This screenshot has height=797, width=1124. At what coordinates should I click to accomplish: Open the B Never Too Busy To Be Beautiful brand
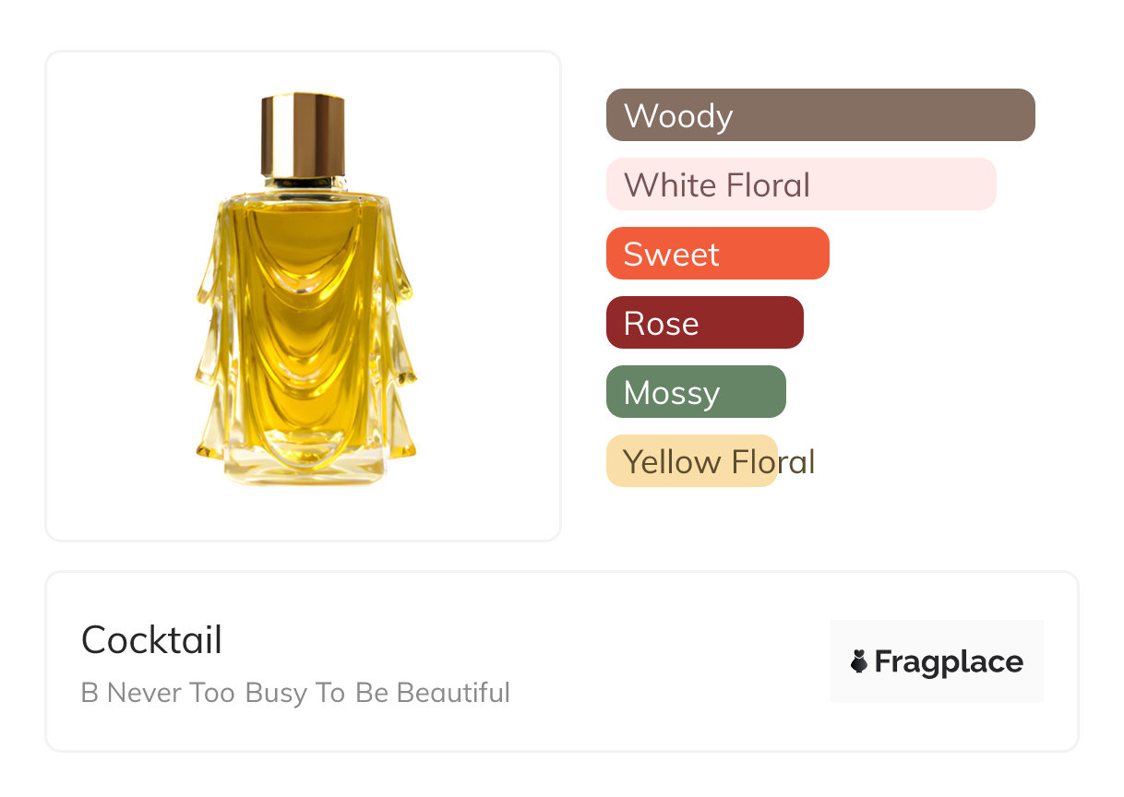click(295, 693)
